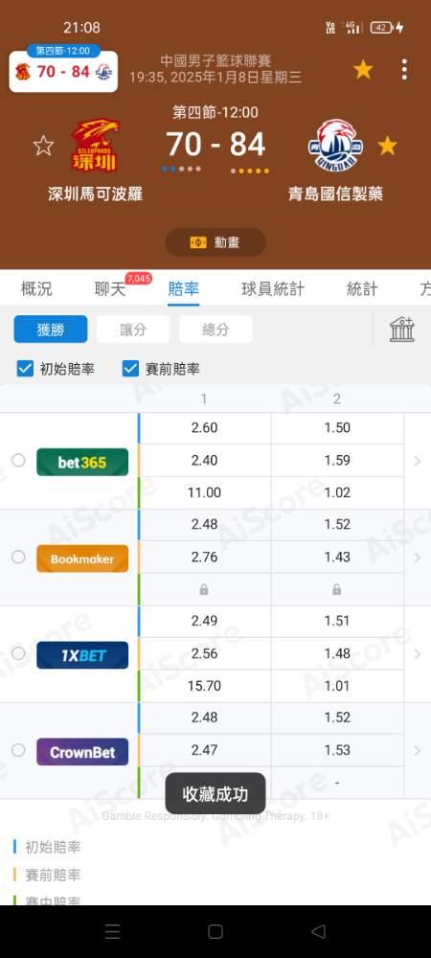Tap Android recent apps button
Screen dimensions: 431x958
pos(112,931)
